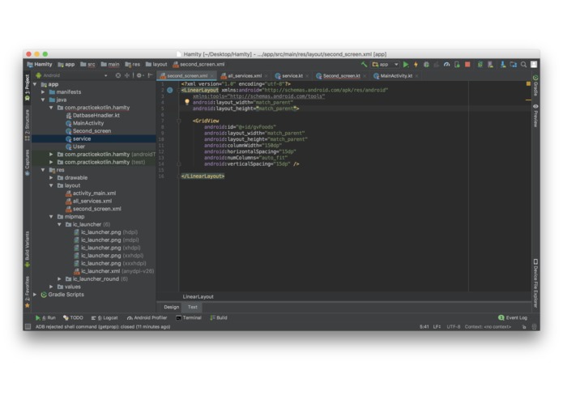Expand Gradle Scripts node
Image resolution: width=563 pixels, height=400 pixels.
click(35, 295)
